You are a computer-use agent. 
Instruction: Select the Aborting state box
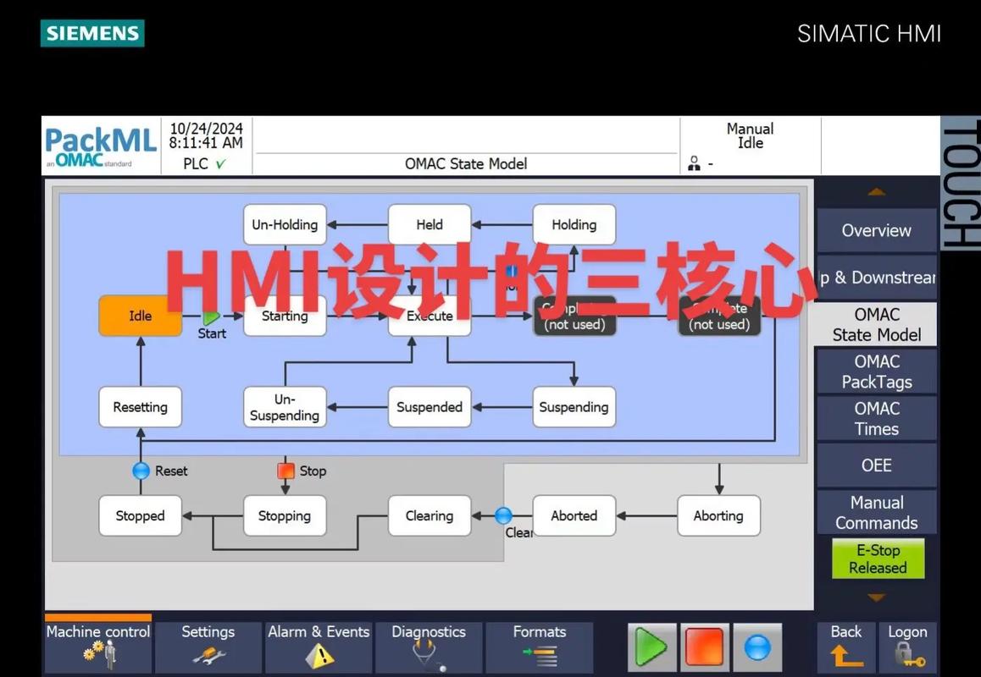[718, 515]
